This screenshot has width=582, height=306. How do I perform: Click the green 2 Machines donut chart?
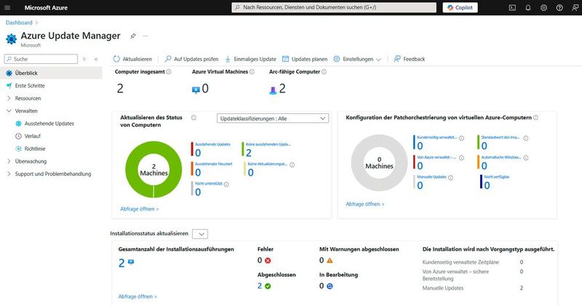pos(154,169)
